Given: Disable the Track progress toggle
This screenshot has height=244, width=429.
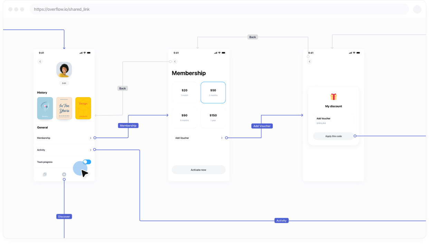Looking at the screenshot, I should tap(87, 162).
